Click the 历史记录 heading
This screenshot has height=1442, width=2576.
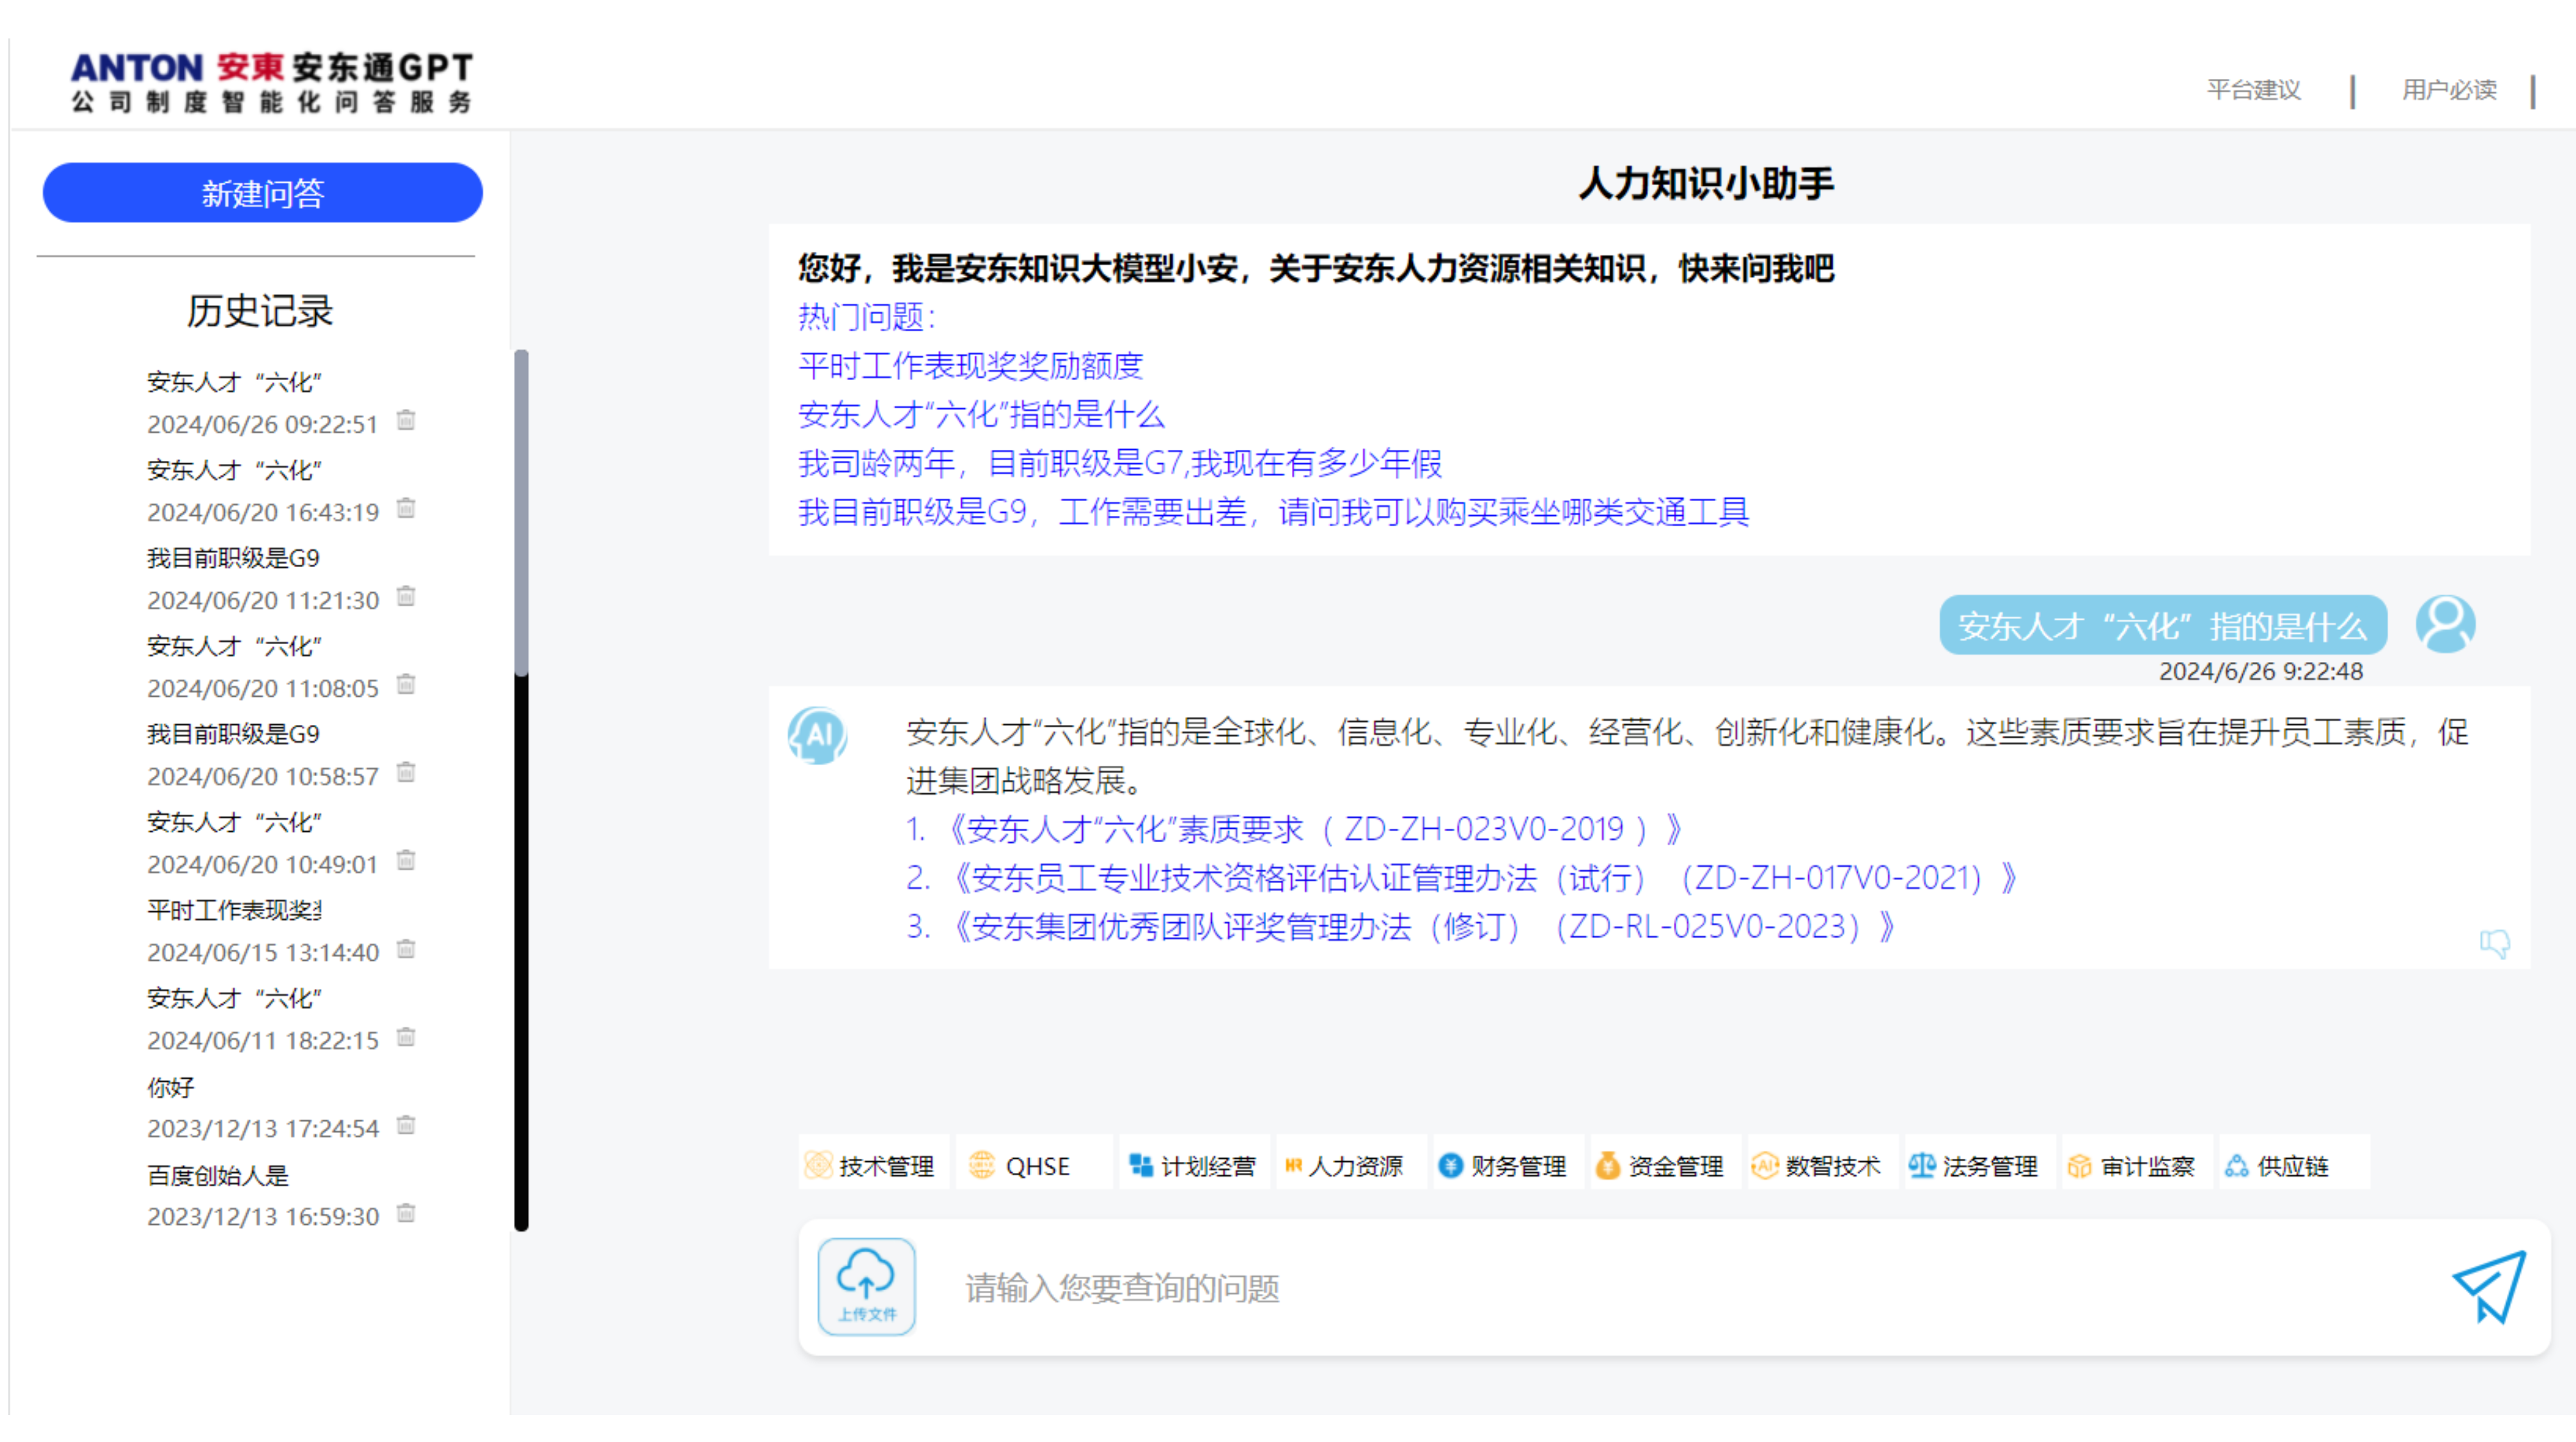(x=259, y=311)
